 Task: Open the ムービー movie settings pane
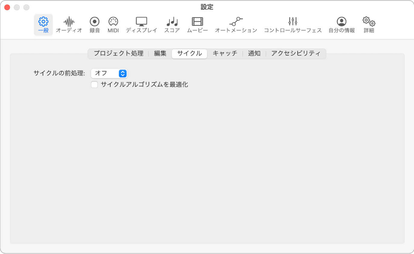point(197,25)
